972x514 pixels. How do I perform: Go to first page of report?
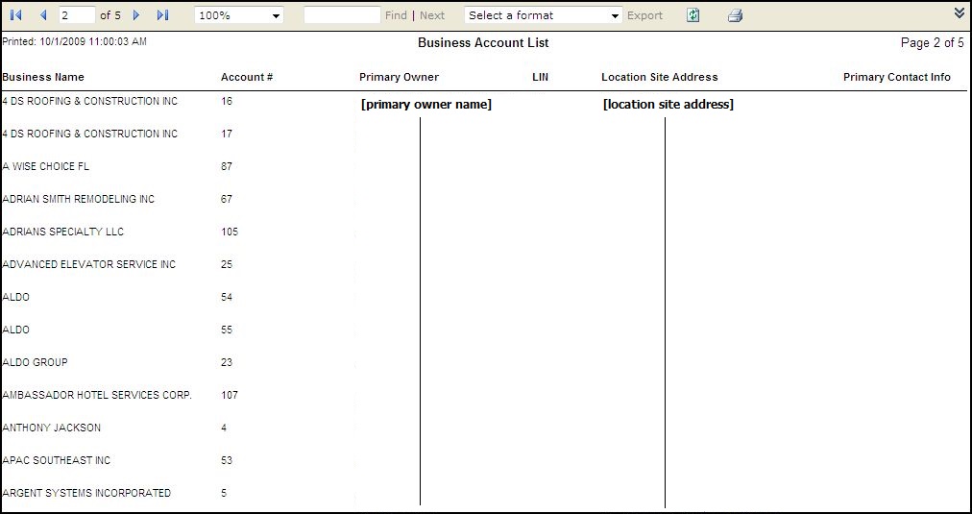pos(16,15)
